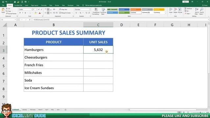
Task: Click the Increase Indent icon
Action: pos(57,13)
